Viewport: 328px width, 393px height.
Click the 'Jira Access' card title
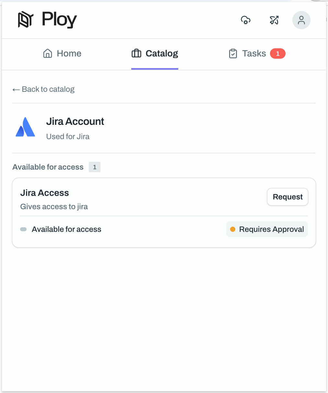[44, 193]
